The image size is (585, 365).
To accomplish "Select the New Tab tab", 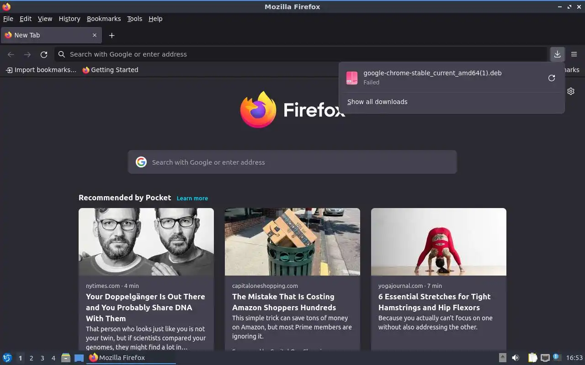I will coord(50,35).
